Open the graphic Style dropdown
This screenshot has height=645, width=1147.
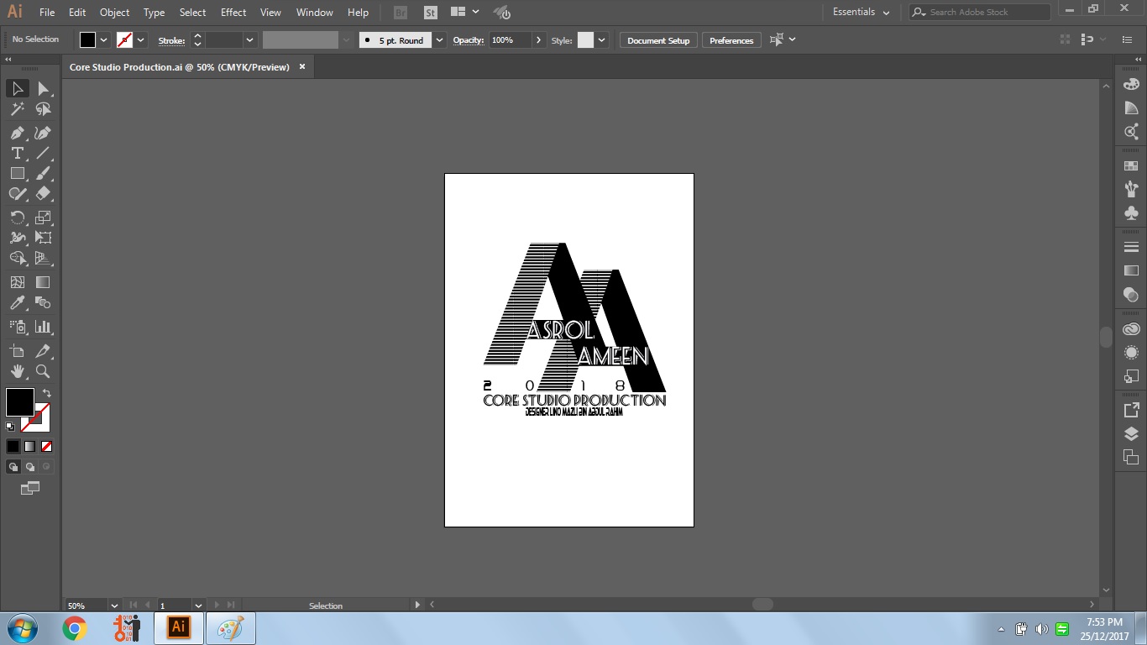coord(602,39)
